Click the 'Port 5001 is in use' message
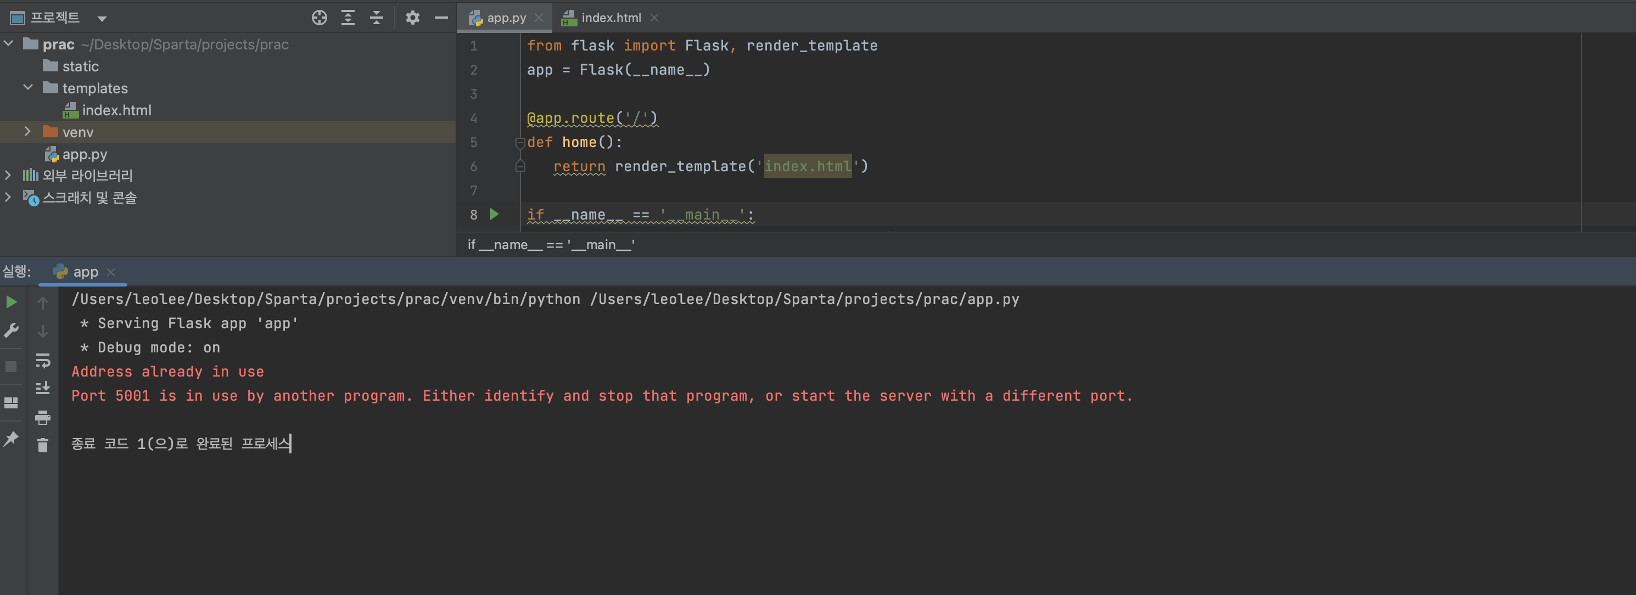Viewport: 1636px width, 595px height. [602, 396]
